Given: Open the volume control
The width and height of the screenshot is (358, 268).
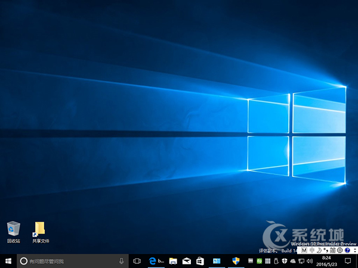Looking at the screenshot, I should (x=310, y=261).
